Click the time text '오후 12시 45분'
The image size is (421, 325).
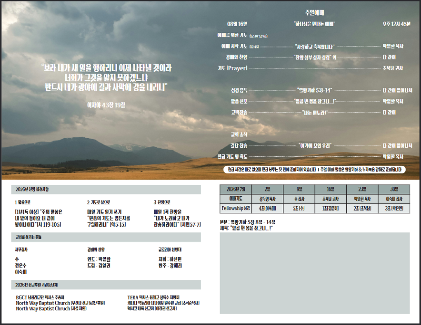coord(397,24)
